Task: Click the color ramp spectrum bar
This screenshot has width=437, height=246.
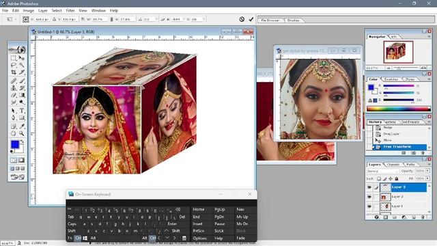Action: (399, 109)
